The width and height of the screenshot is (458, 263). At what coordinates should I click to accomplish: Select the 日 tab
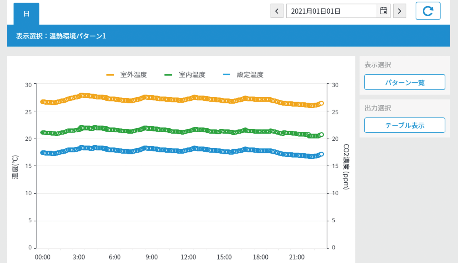pyautogui.click(x=26, y=14)
